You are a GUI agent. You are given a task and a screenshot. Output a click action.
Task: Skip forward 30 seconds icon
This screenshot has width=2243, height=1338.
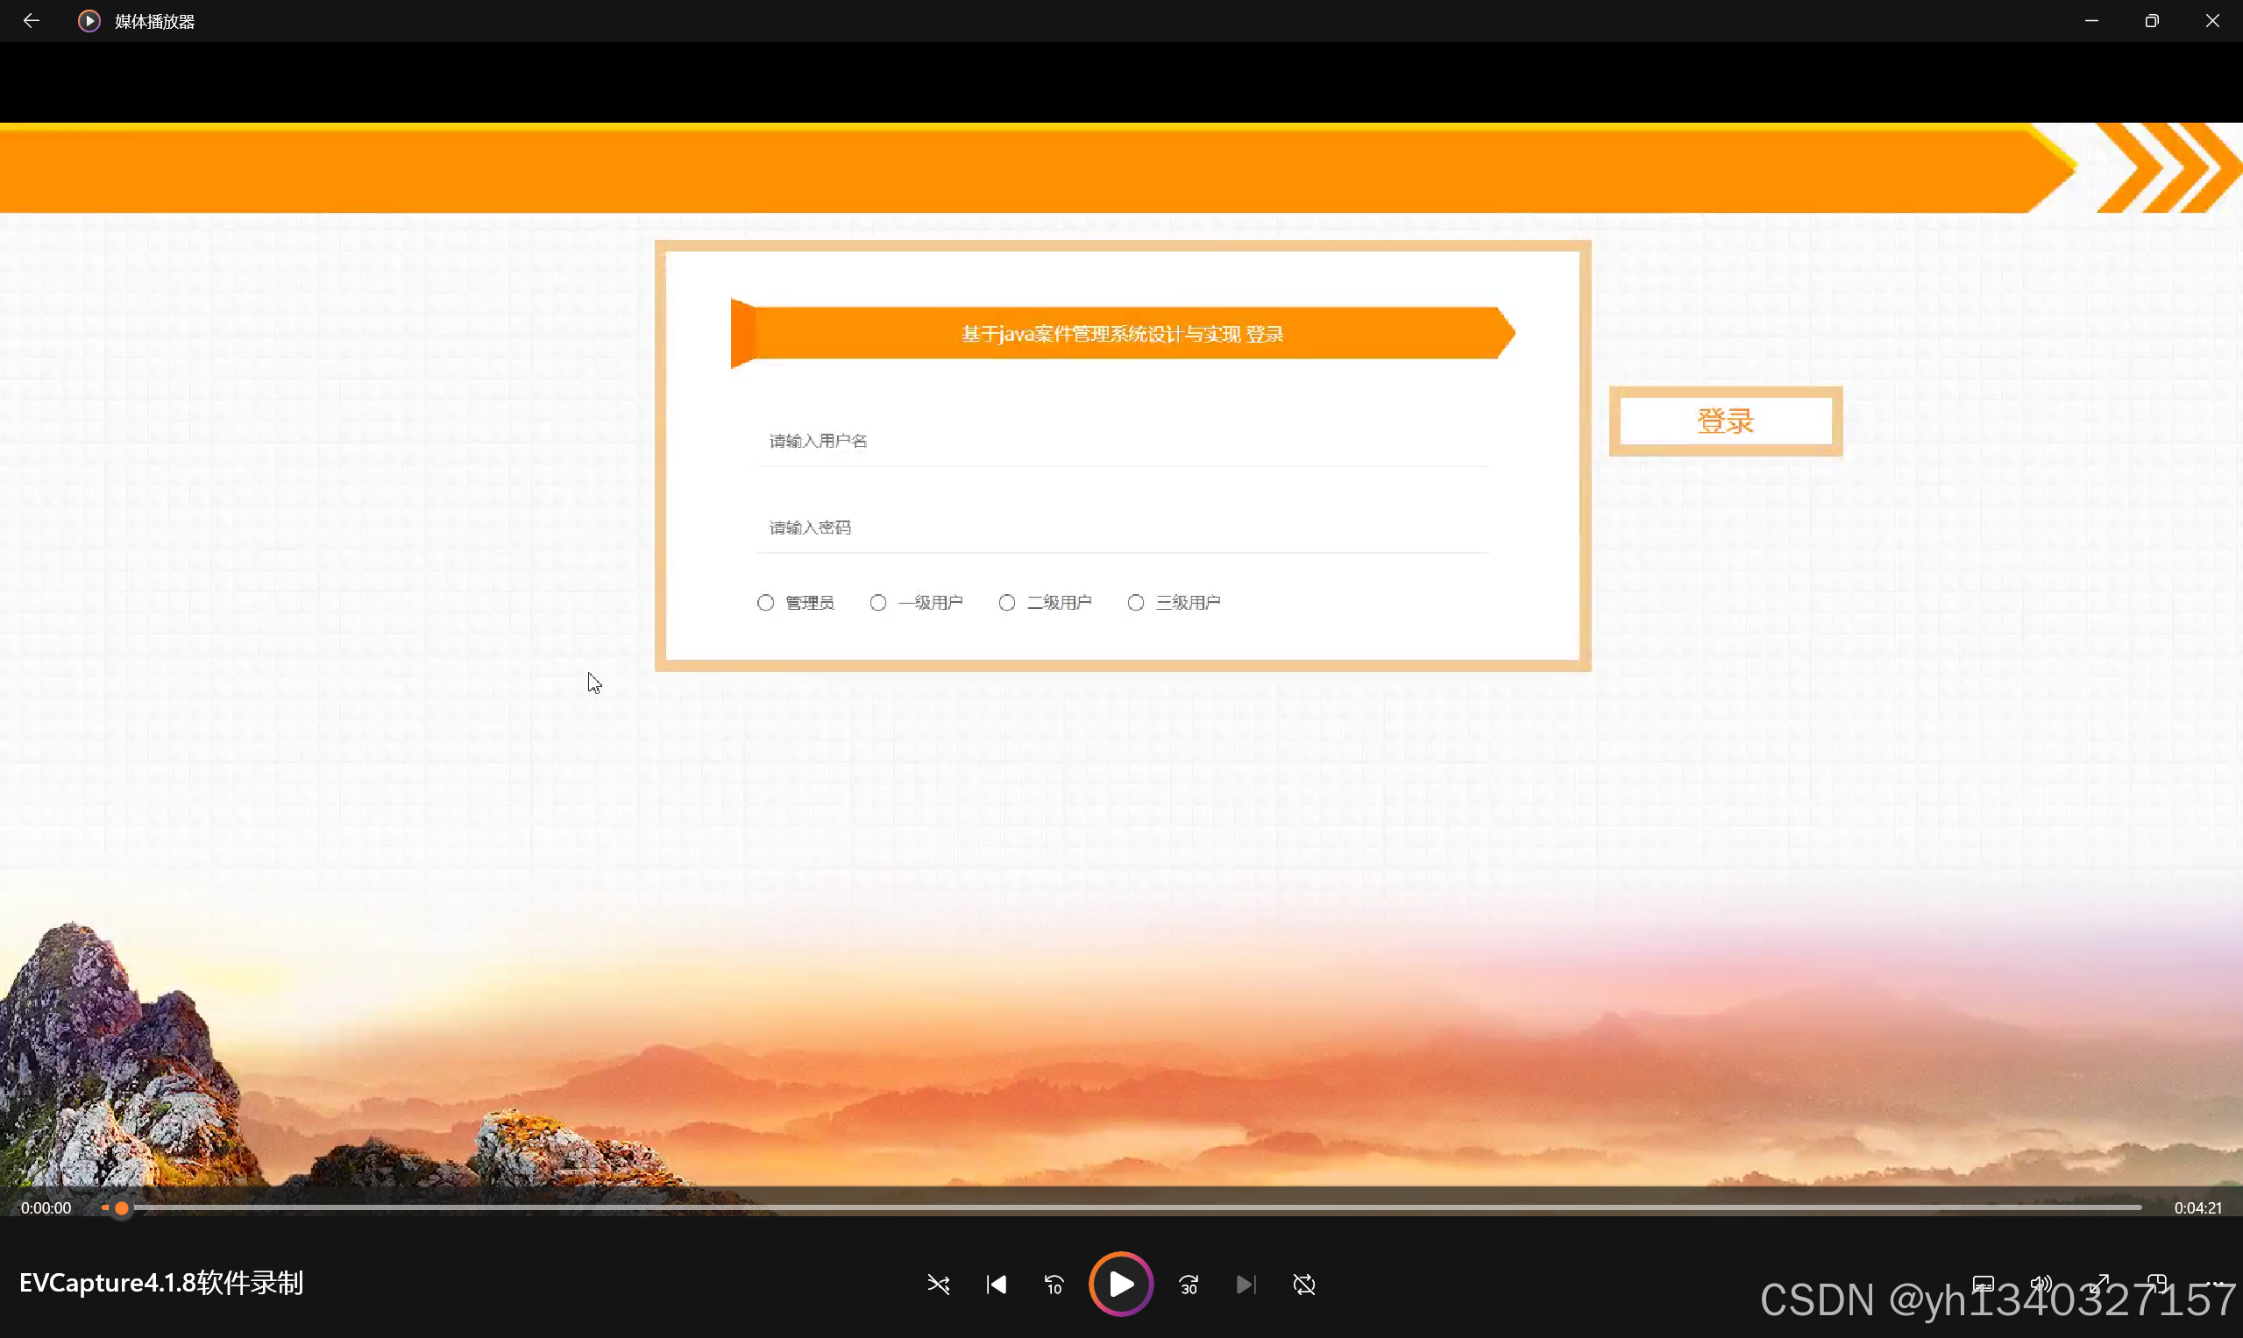tap(1189, 1284)
